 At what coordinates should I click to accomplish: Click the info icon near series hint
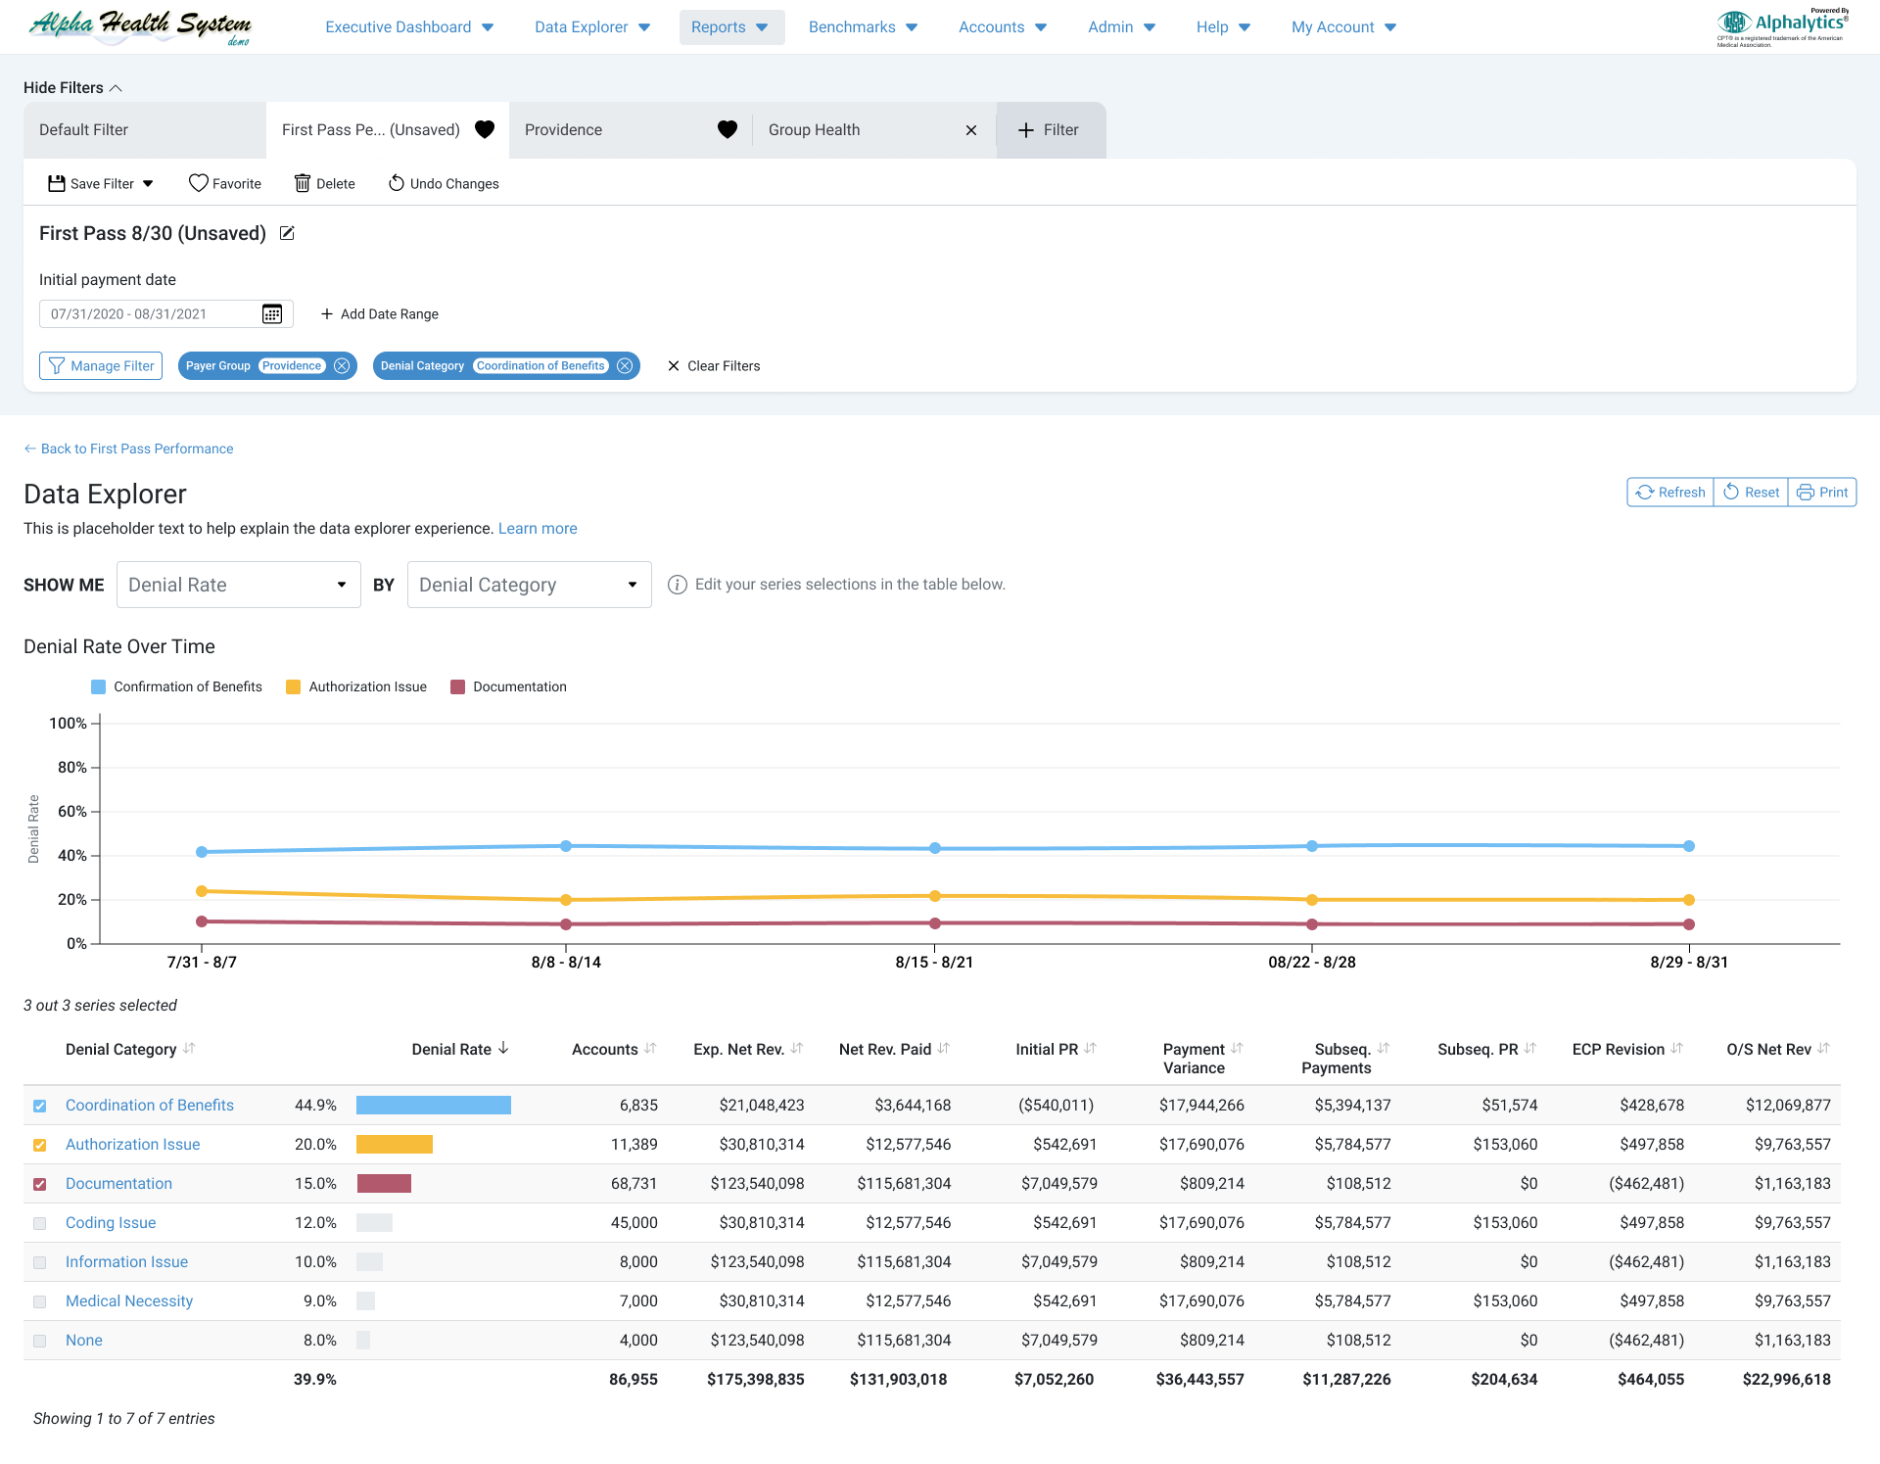pyautogui.click(x=677, y=585)
